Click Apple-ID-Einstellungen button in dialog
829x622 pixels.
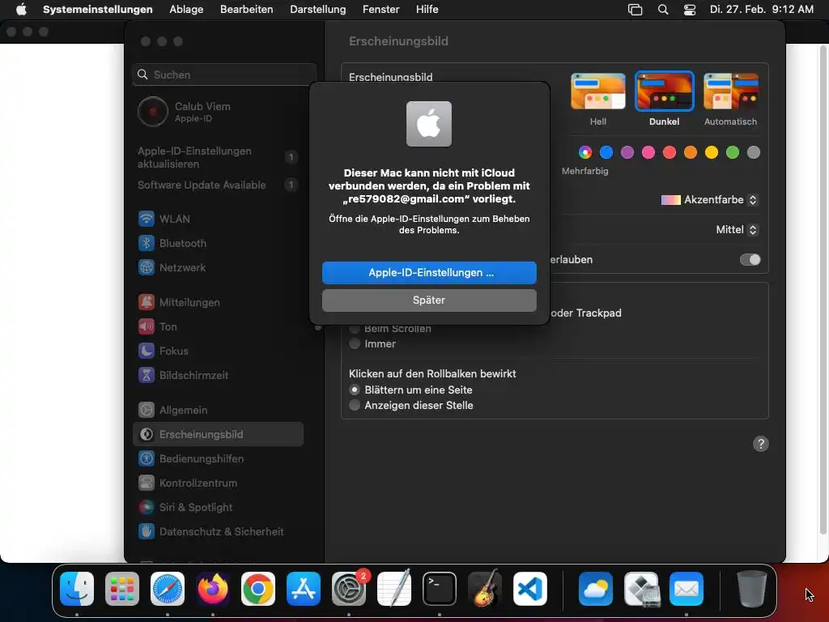pyautogui.click(x=429, y=273)
